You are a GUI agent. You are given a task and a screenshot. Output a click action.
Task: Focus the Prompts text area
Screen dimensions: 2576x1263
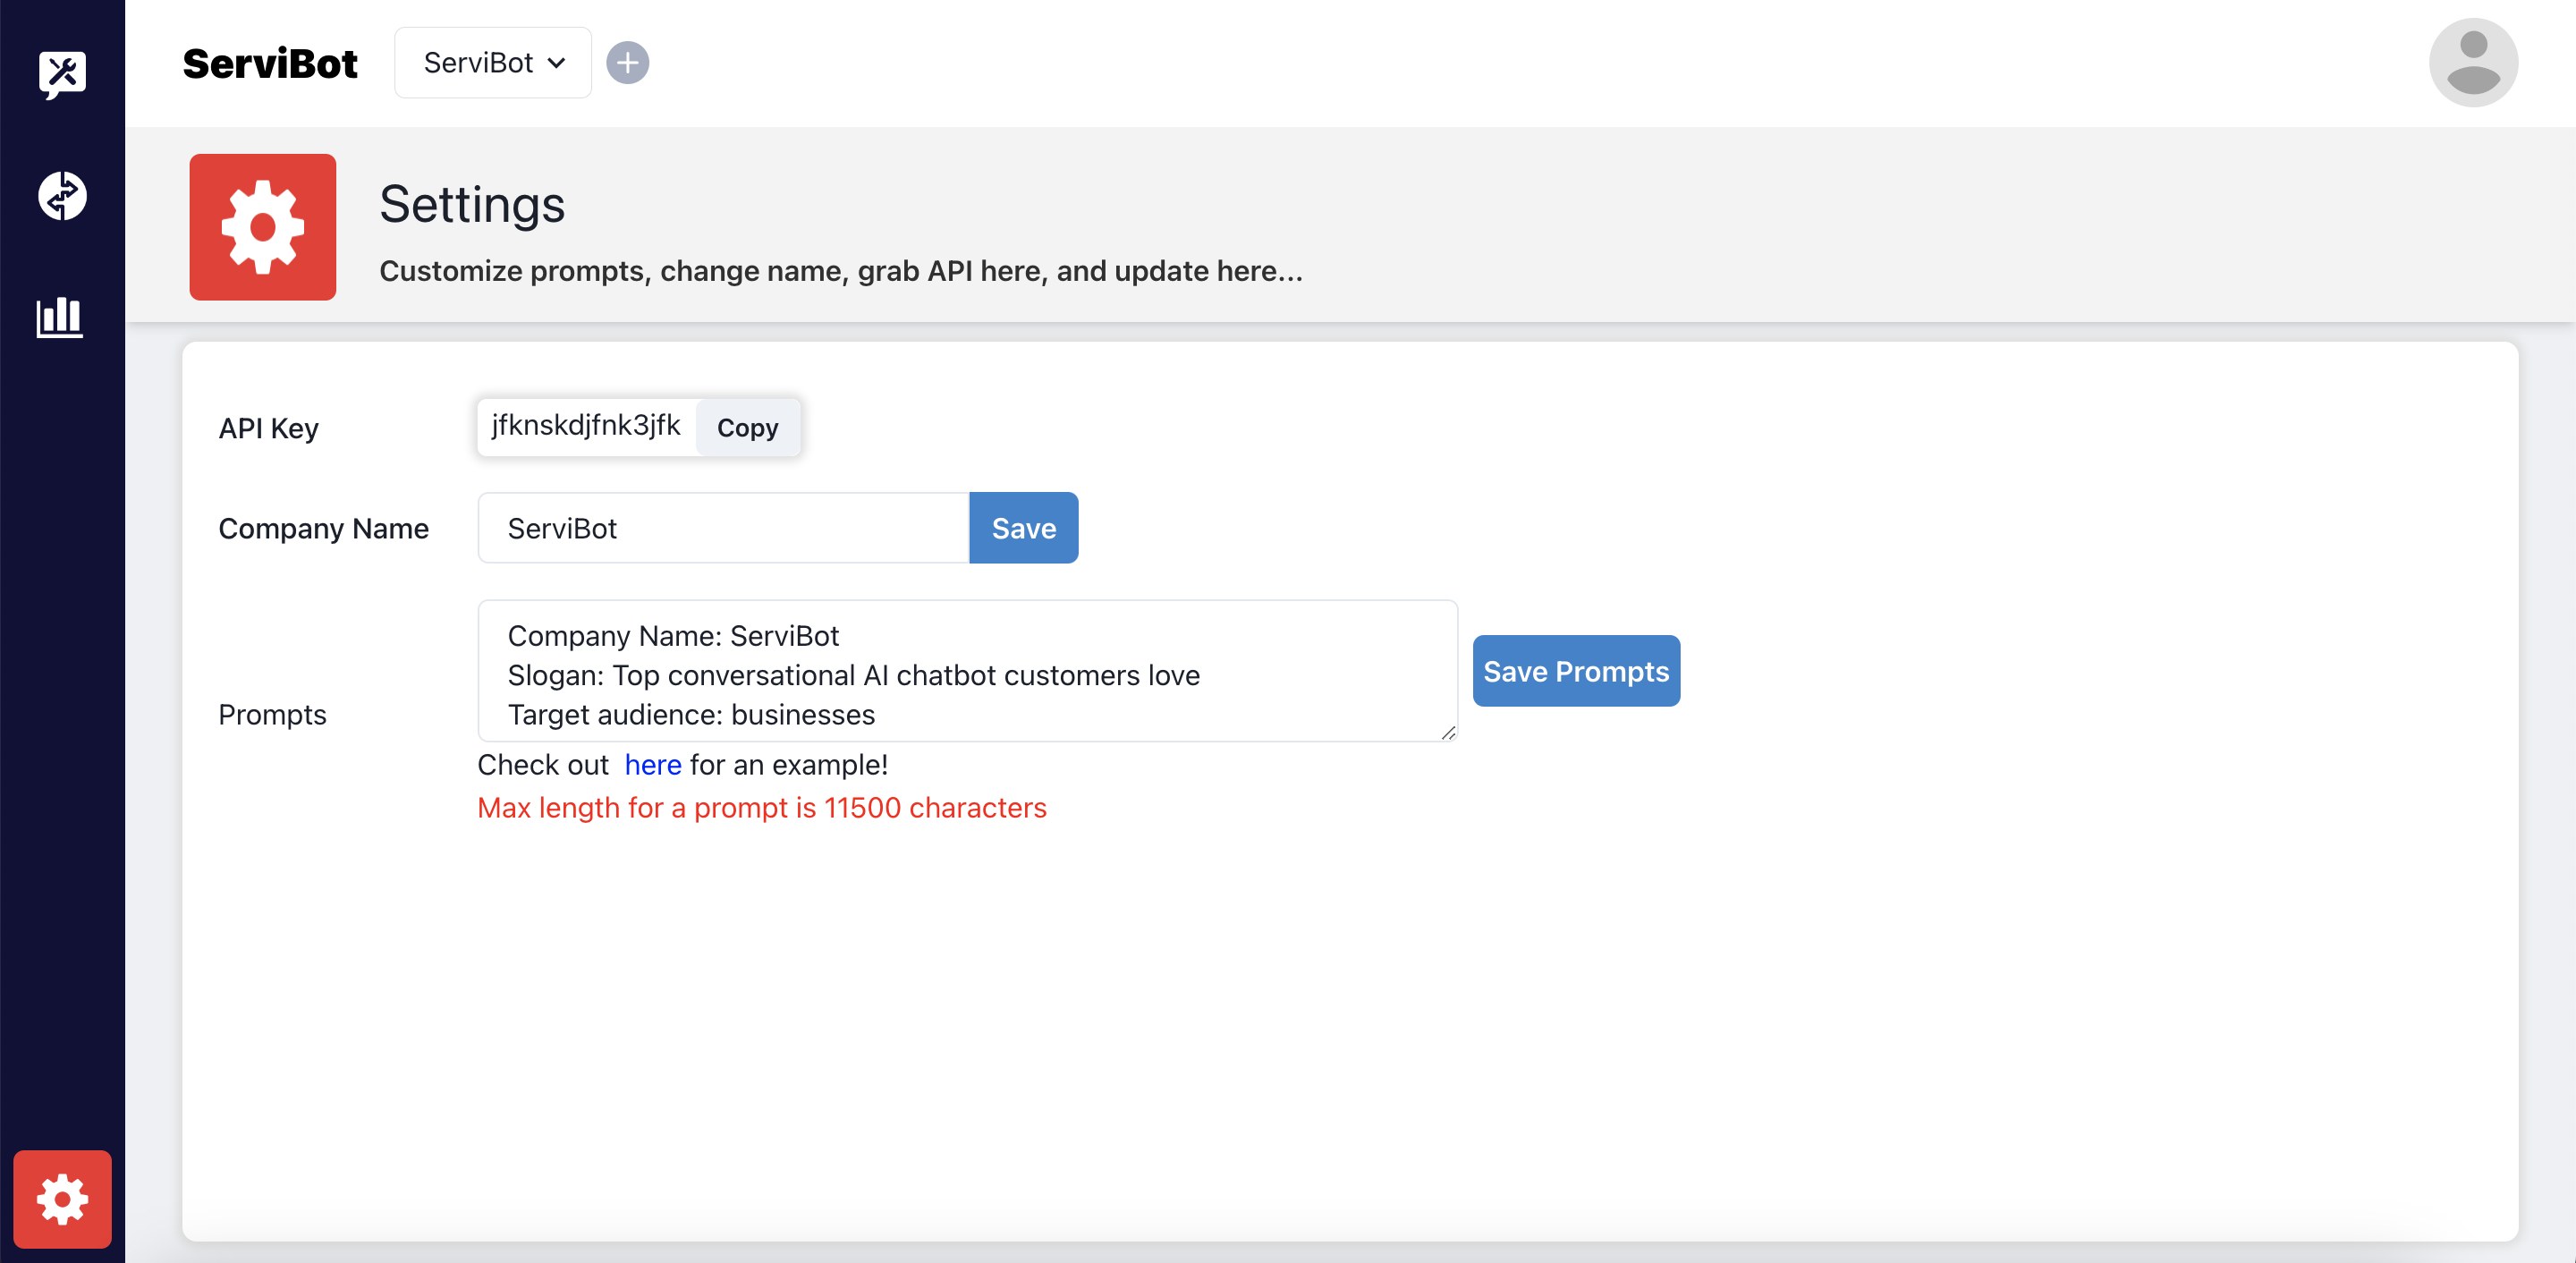(966, 671)
